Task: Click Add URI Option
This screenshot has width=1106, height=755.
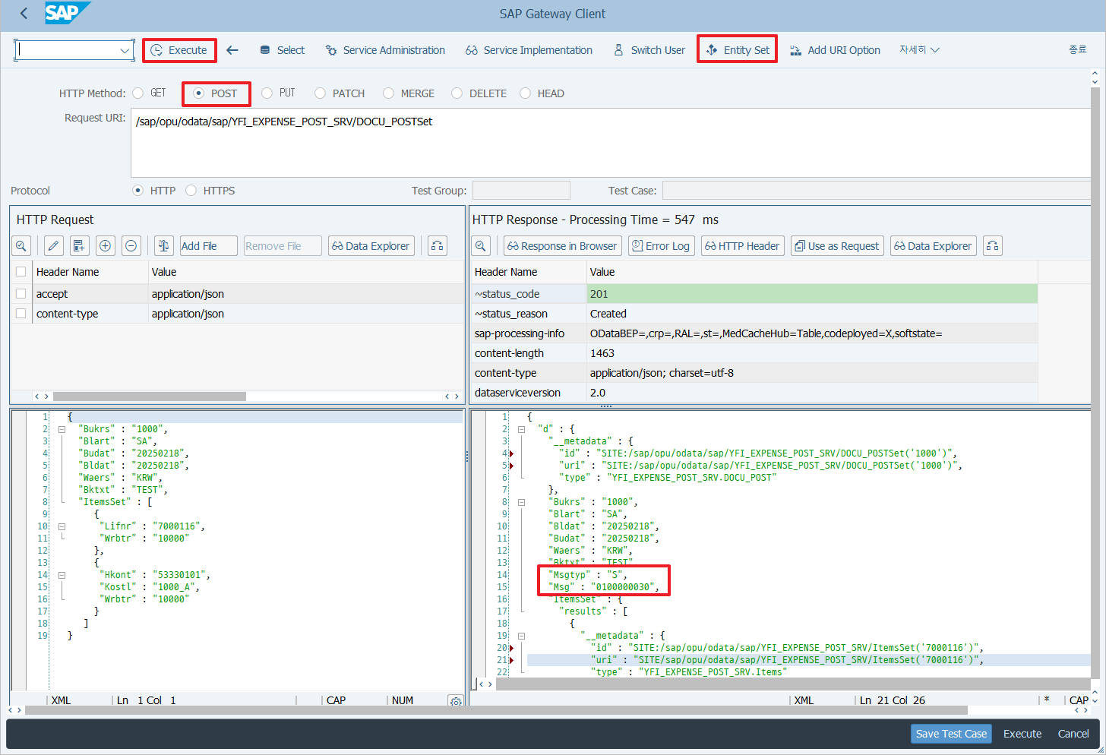Action: coord(835,50)
